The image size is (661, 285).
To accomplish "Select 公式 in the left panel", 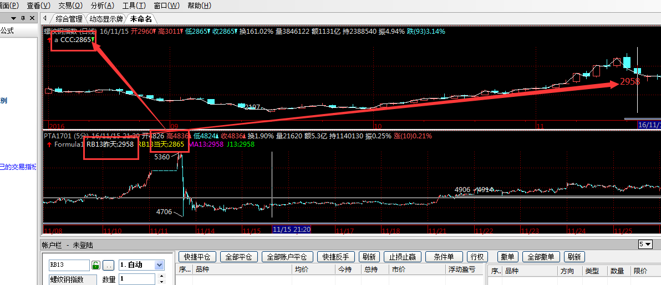I will [7, 30].
